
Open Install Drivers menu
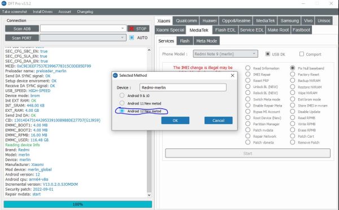43,12
